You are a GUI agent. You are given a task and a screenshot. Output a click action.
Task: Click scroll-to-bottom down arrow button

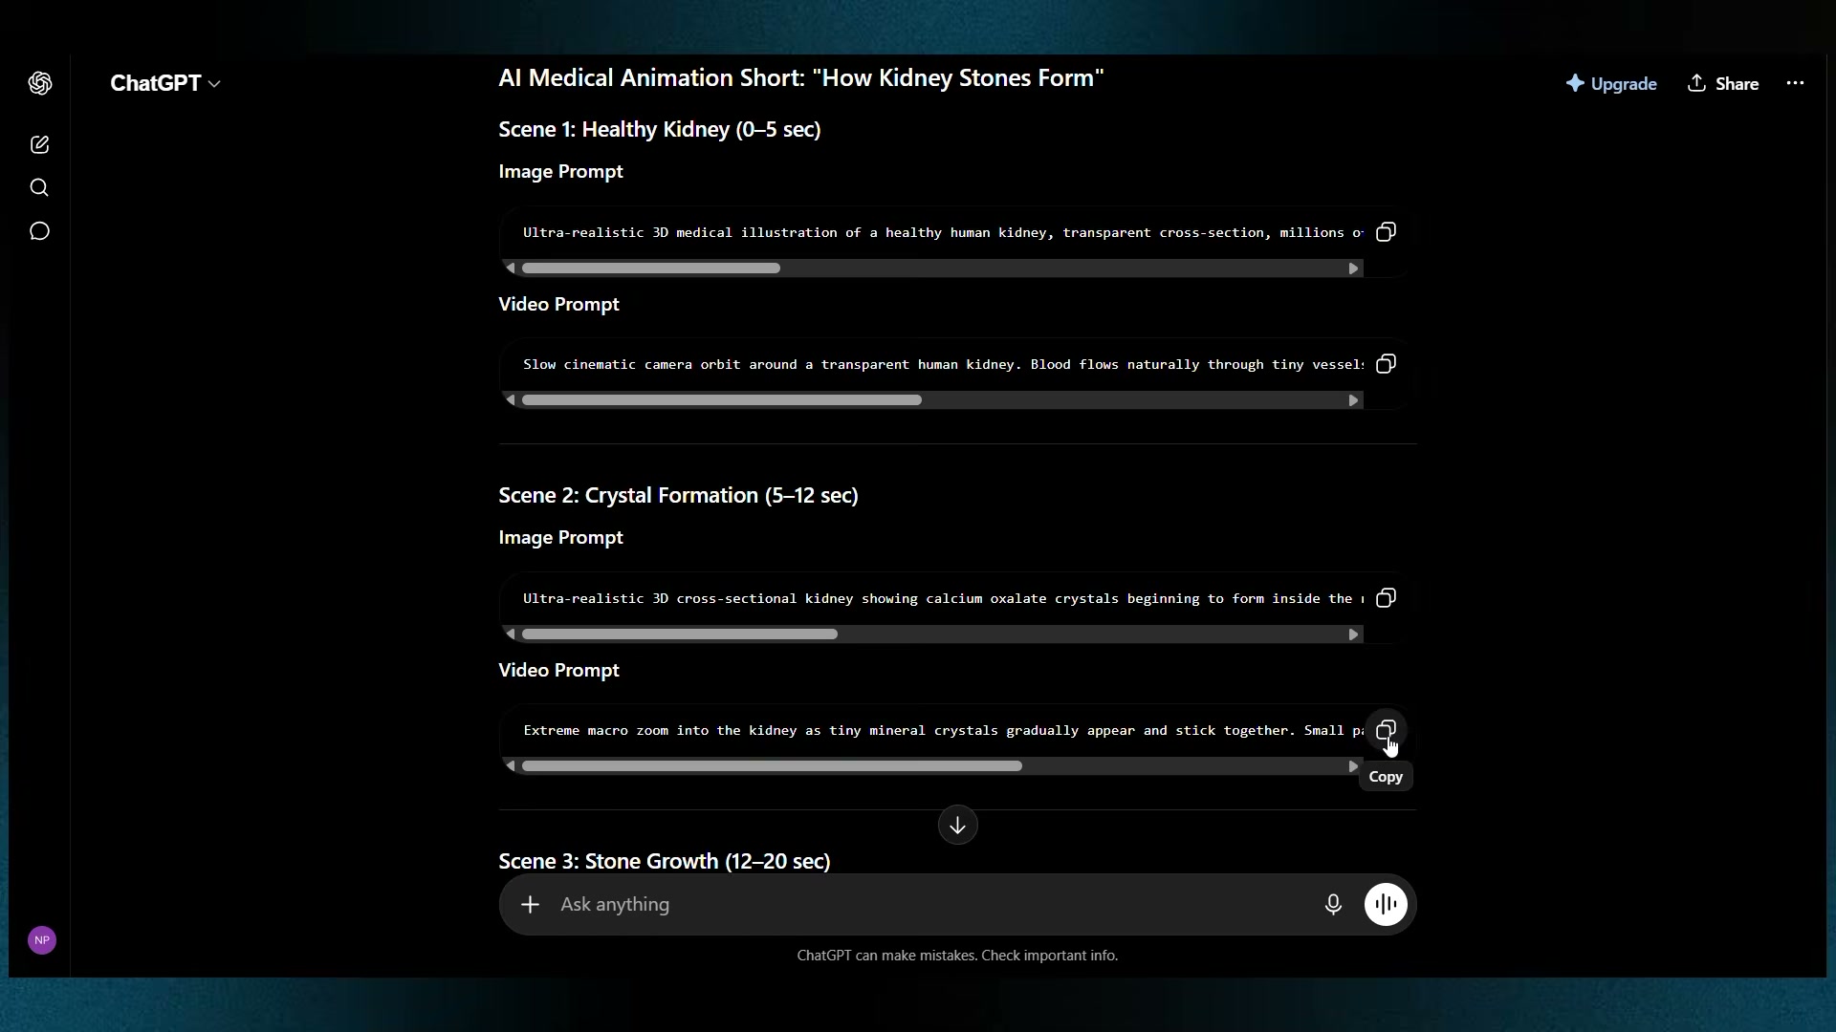point(957,826)
